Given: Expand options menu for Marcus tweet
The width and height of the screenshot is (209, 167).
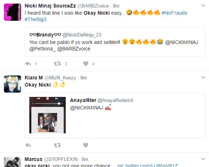Looking at the screenshot, I should click(x=203, y=159).
